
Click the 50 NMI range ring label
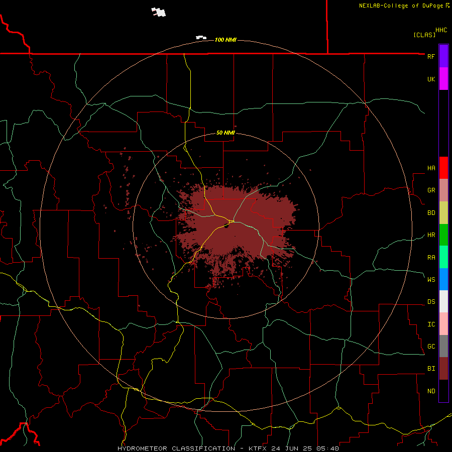pos(225,133)
